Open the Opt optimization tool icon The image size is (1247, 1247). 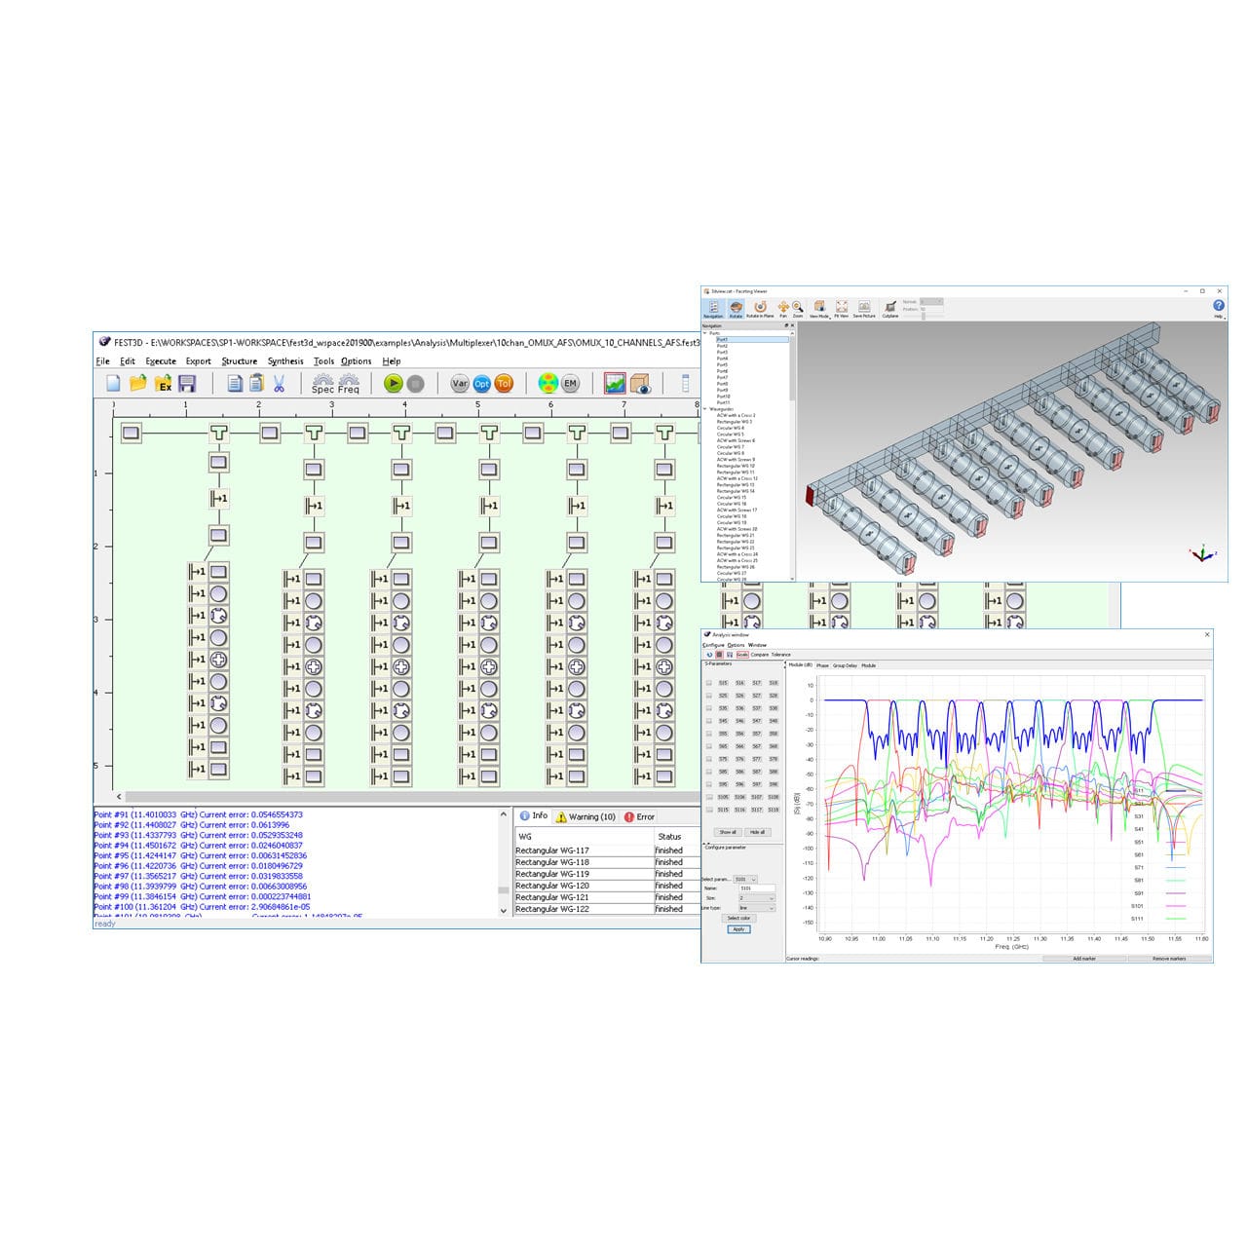pyautogui.click(x=482, y=384)
